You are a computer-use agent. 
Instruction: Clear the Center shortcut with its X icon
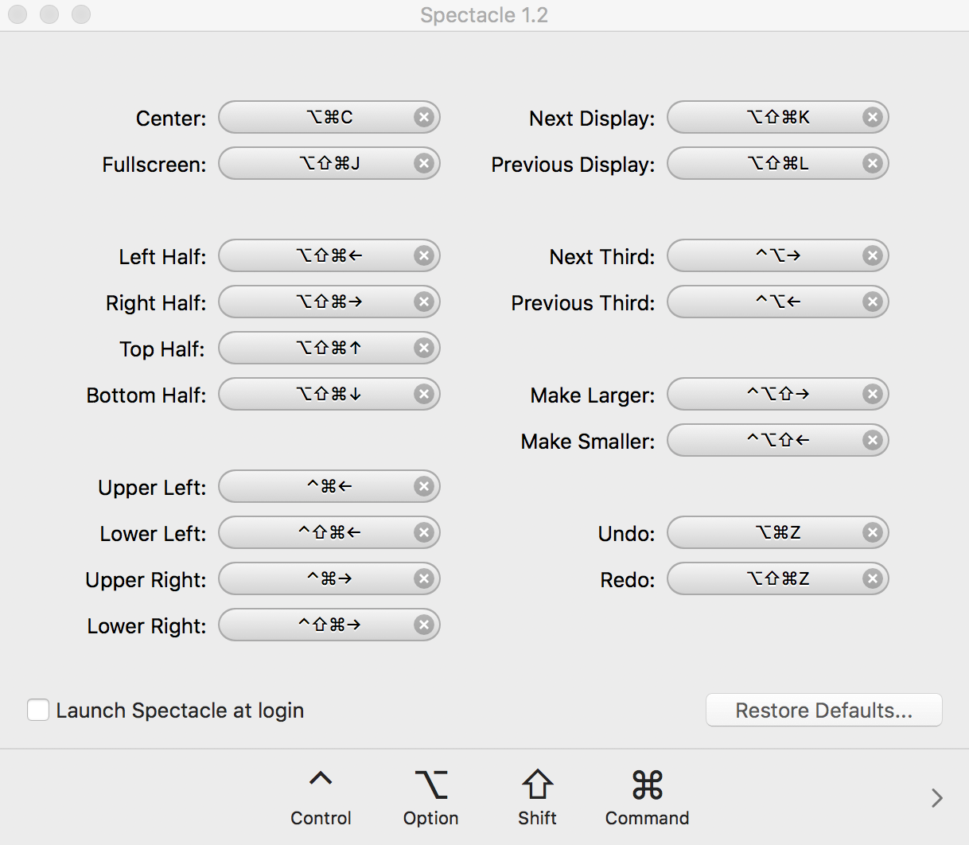point(424,118)
